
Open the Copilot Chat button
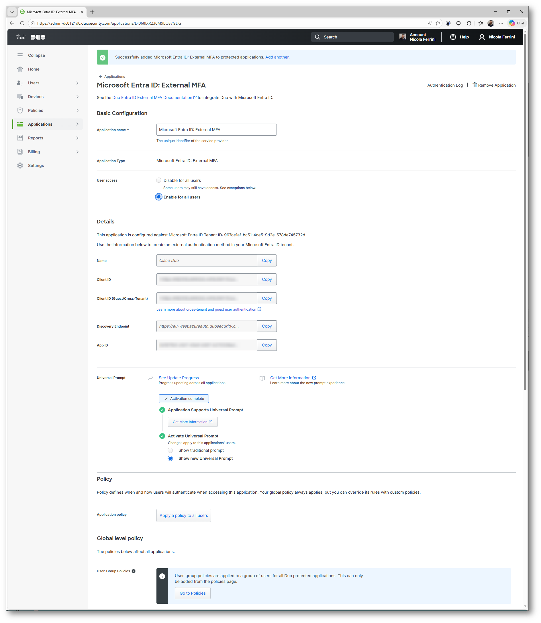[x=517, y=23]
